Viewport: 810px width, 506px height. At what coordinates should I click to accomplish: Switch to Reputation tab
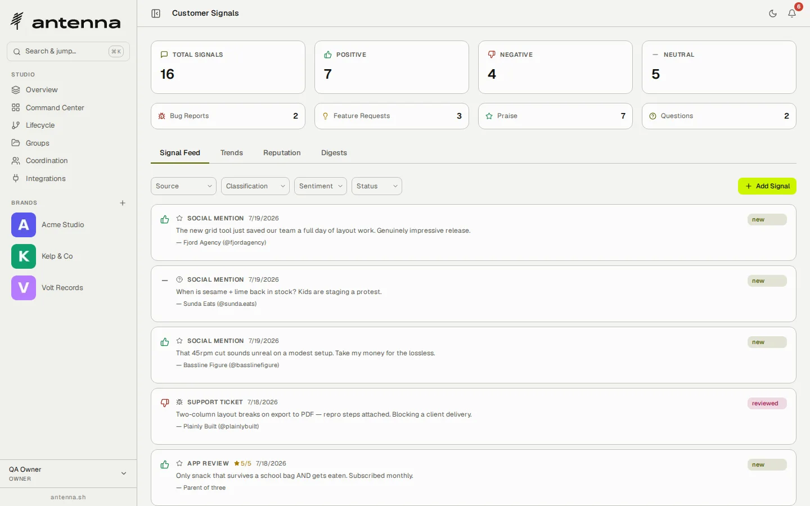click(x=282, y=153)
